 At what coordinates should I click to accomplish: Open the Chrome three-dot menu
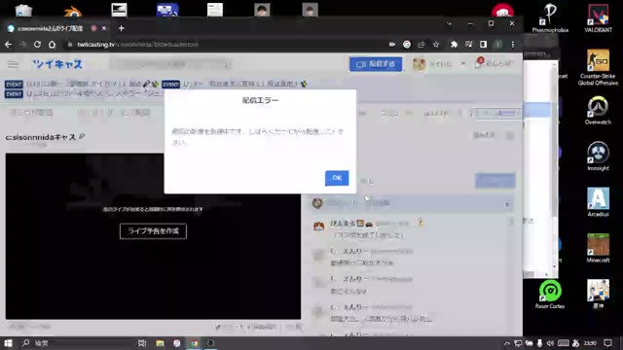coord(513,45)
